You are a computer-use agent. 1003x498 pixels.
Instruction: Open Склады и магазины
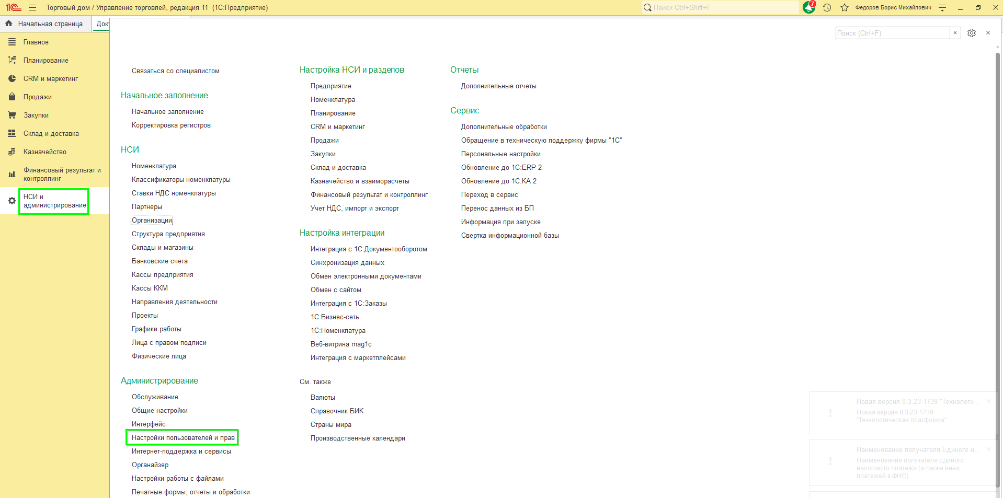pos(163,248)
